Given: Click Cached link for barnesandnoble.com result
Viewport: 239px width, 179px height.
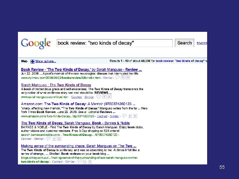Looking at the screenshot, I should click(26, 139).
